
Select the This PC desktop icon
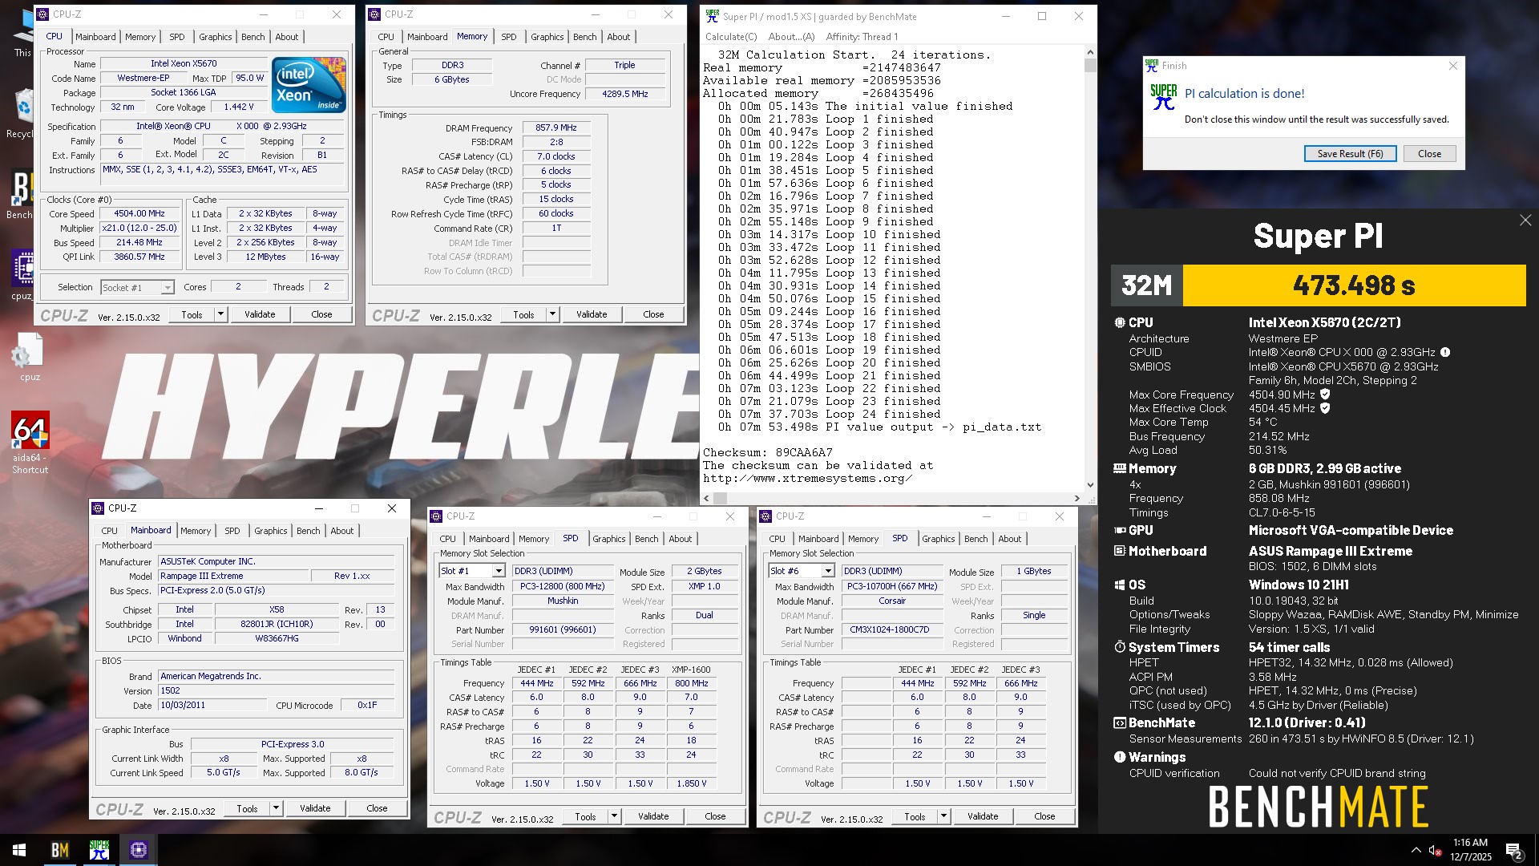(x=22, y=34)
